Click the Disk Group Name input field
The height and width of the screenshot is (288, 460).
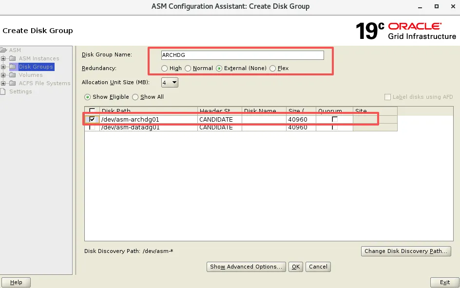click(243, 55)
